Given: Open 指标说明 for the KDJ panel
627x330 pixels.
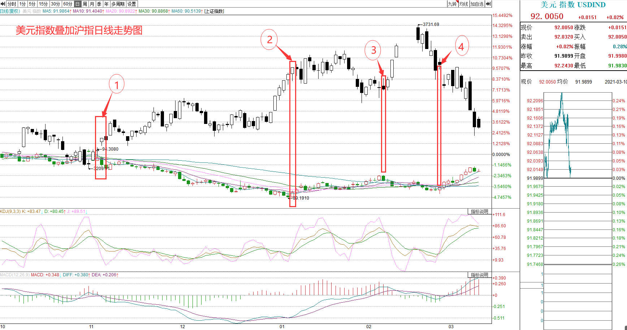Looking at the screenshot, I should coord(479,211).
